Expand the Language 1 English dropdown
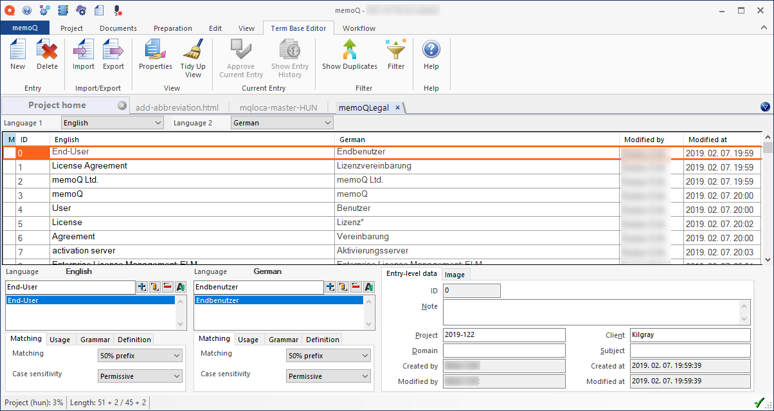The width and height of the screenshot is (774, 411). point(112,123)
